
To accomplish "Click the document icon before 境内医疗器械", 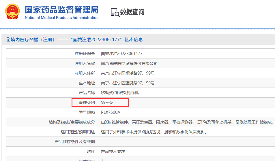I will [8, 40].
